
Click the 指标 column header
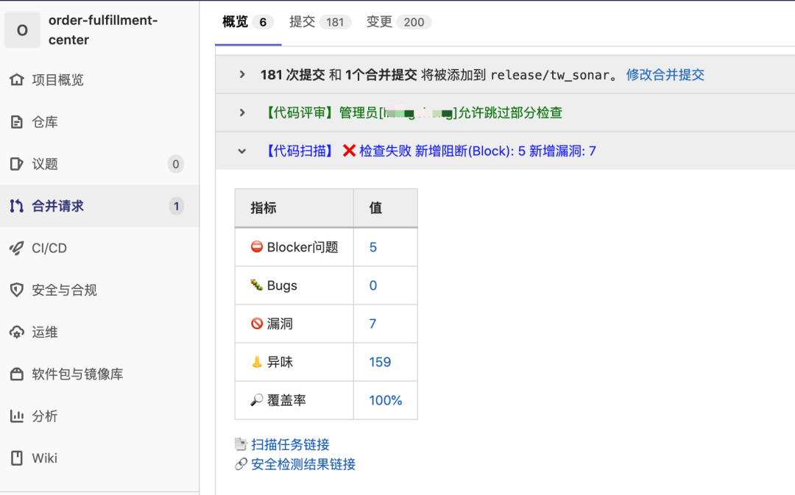pyautogui.click(x=263, y=207)
